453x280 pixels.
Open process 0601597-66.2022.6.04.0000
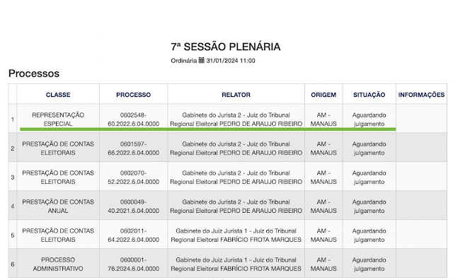[134, 148]
